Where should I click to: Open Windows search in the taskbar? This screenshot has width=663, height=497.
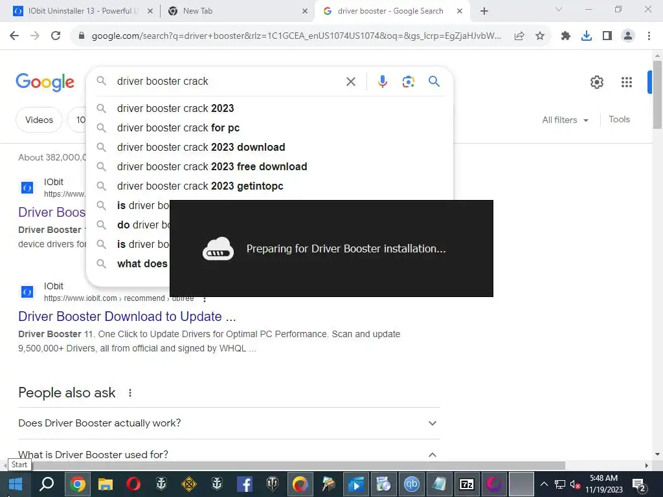tap(47, 484)
